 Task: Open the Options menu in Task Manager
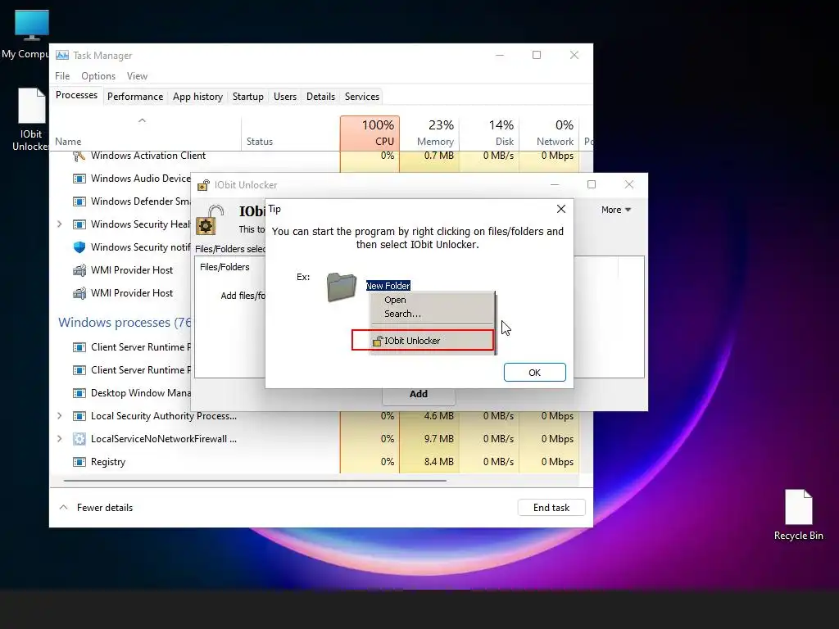pos(98,76)
